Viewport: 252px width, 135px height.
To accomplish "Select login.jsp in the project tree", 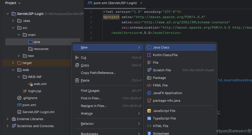I will pyautogui.click(x=35, y=91).
